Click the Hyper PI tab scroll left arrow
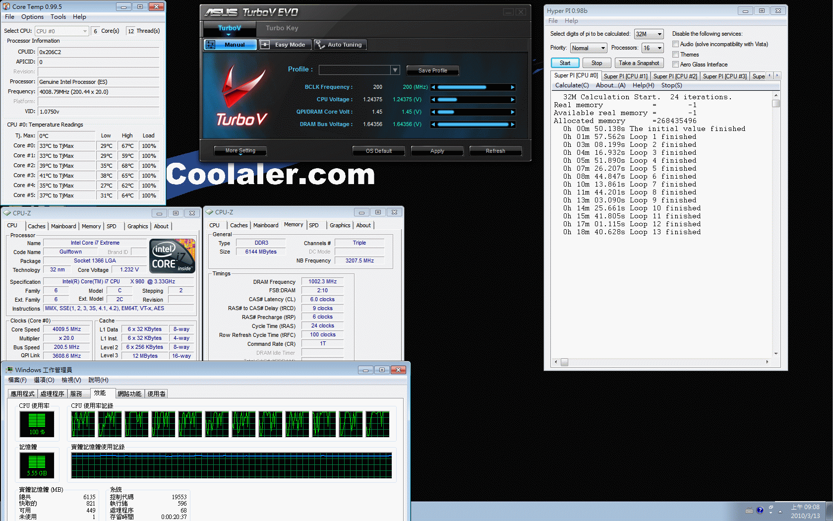 point(770,75)
